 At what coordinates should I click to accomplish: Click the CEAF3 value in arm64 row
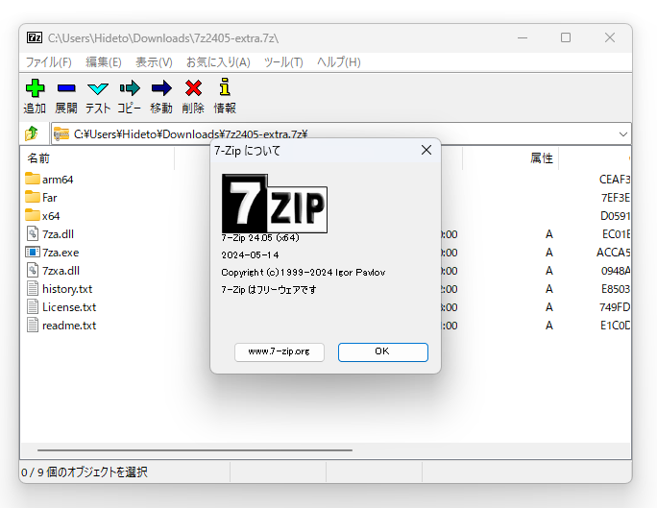615,180
